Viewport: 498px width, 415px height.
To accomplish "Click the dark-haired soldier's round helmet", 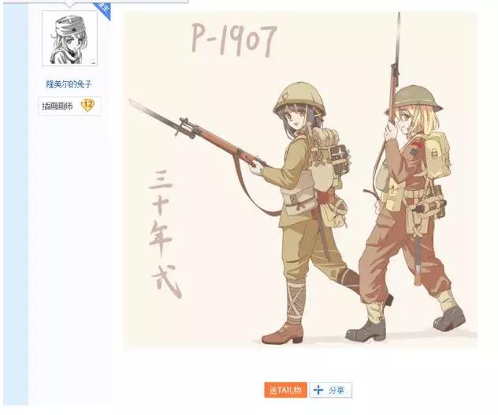I will (299, 98).
